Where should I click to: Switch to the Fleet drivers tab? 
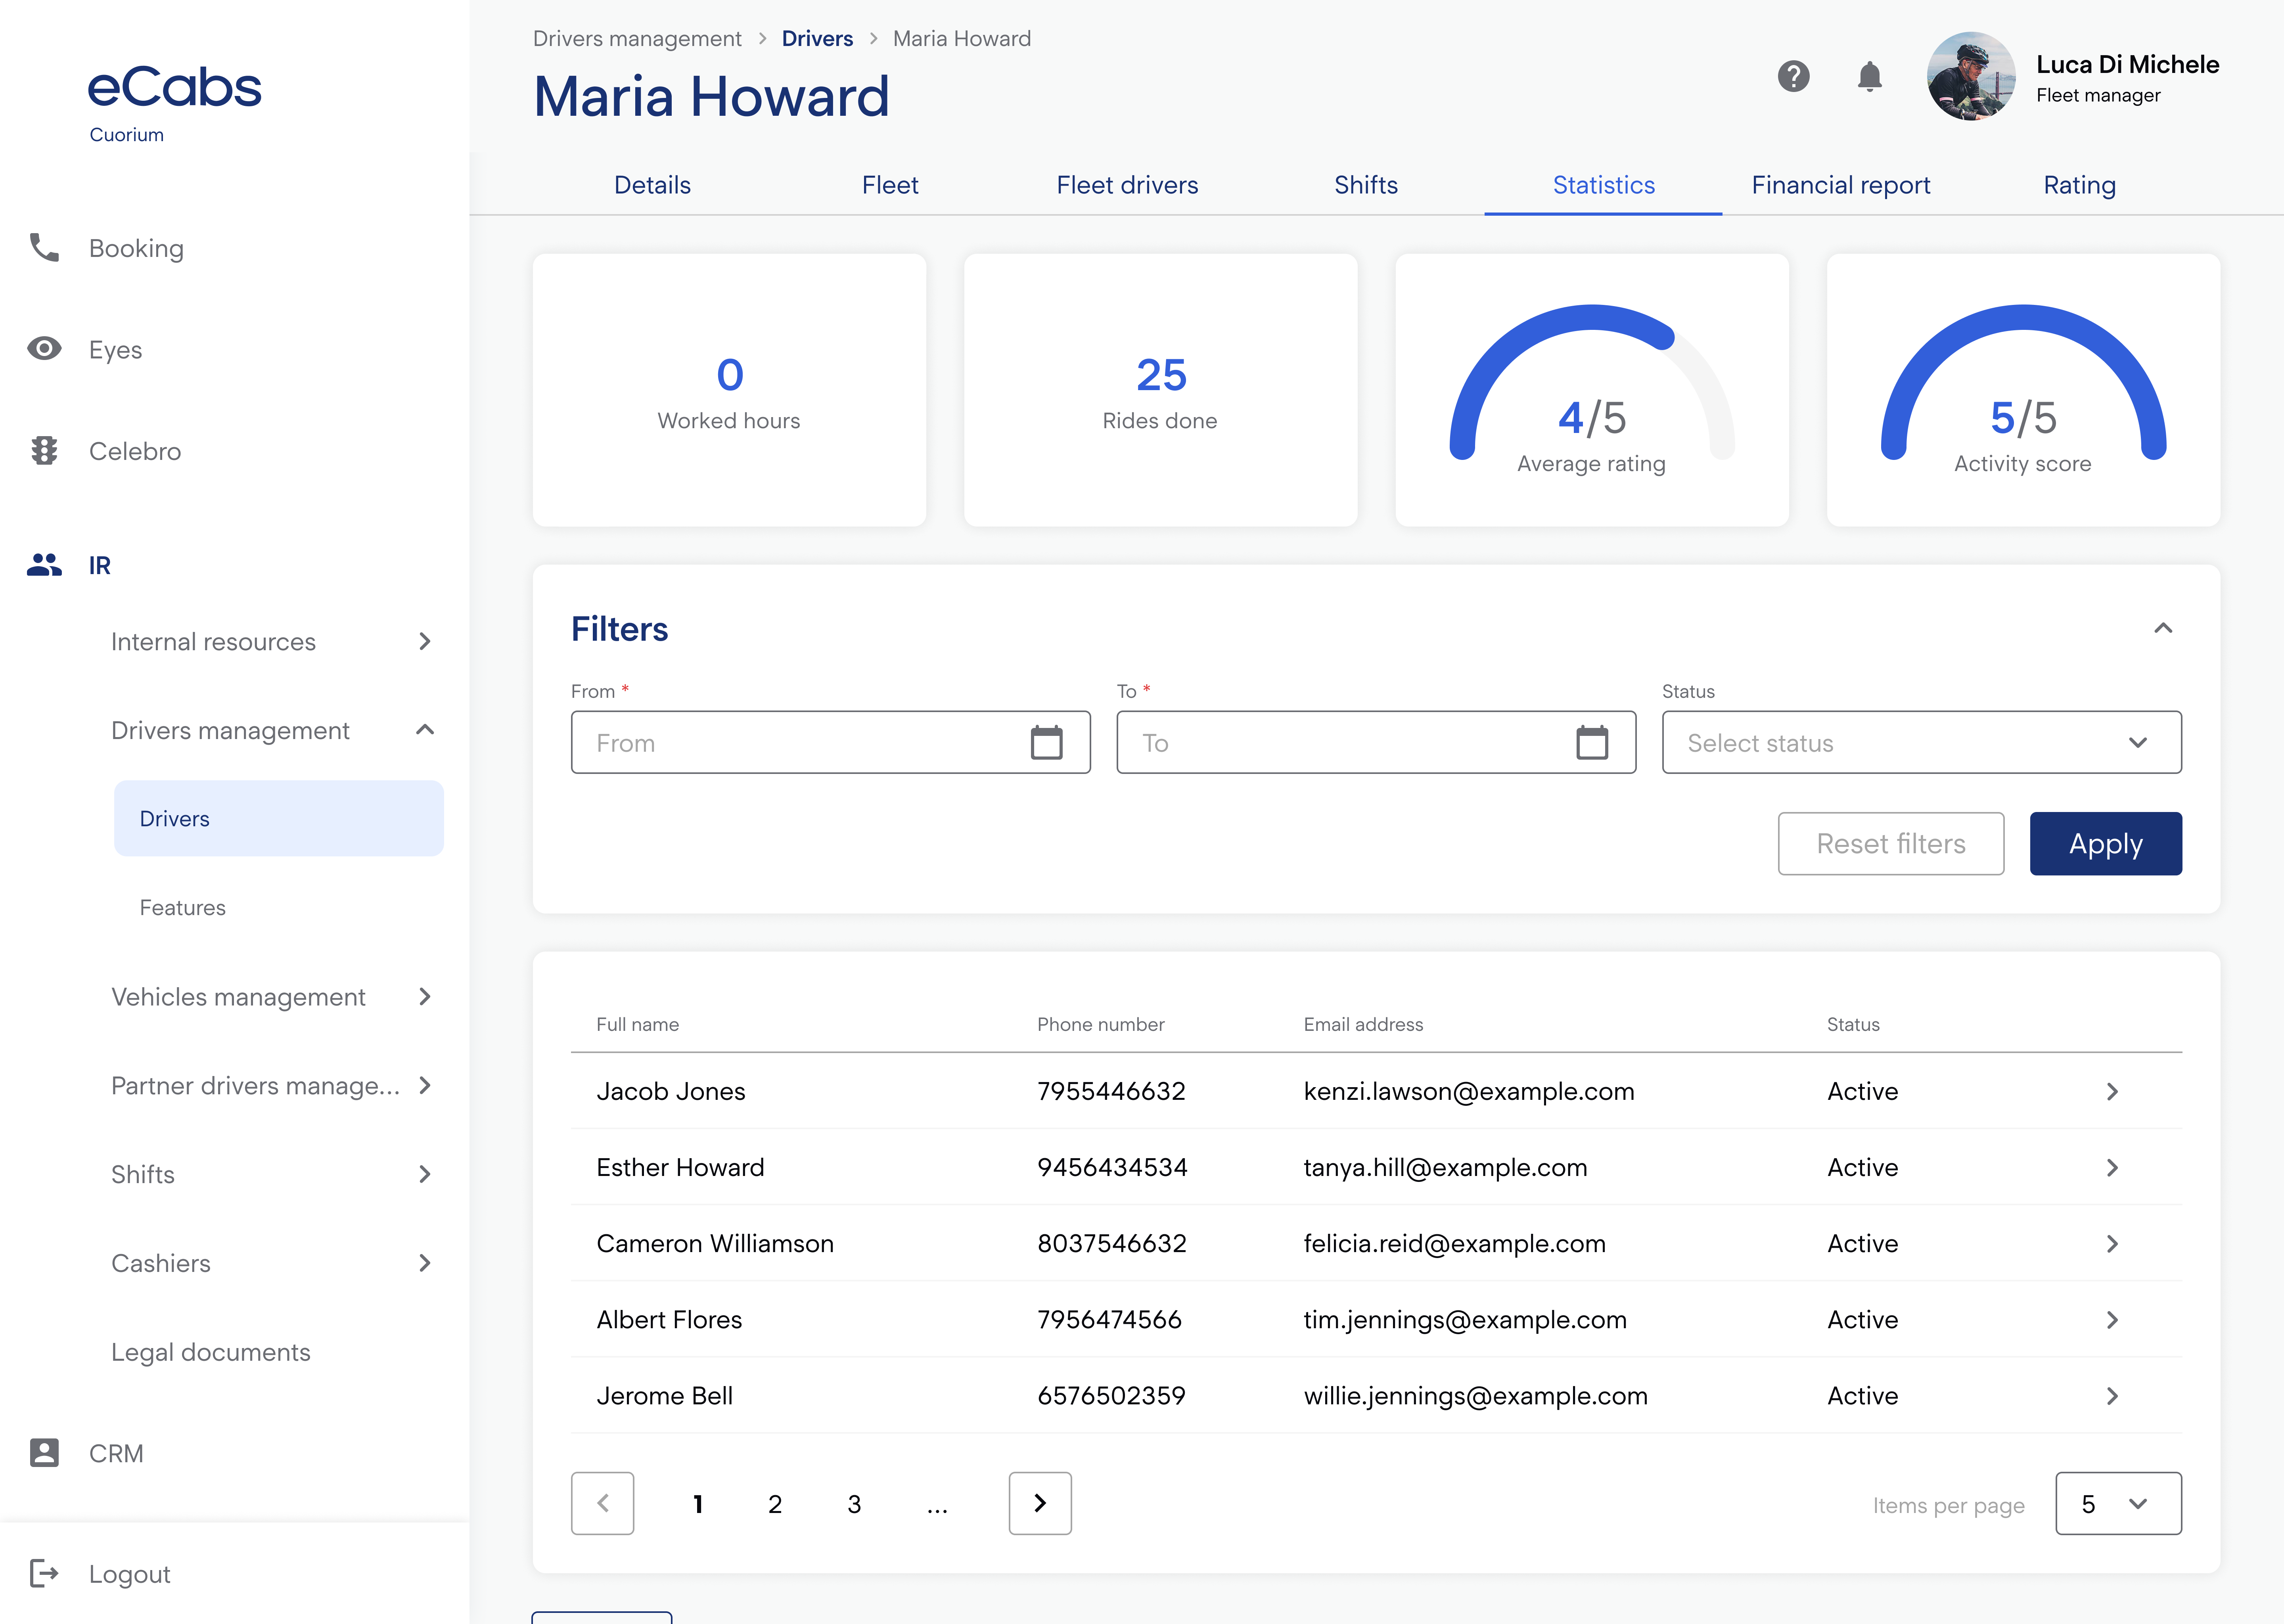[x=1127, y=185]
